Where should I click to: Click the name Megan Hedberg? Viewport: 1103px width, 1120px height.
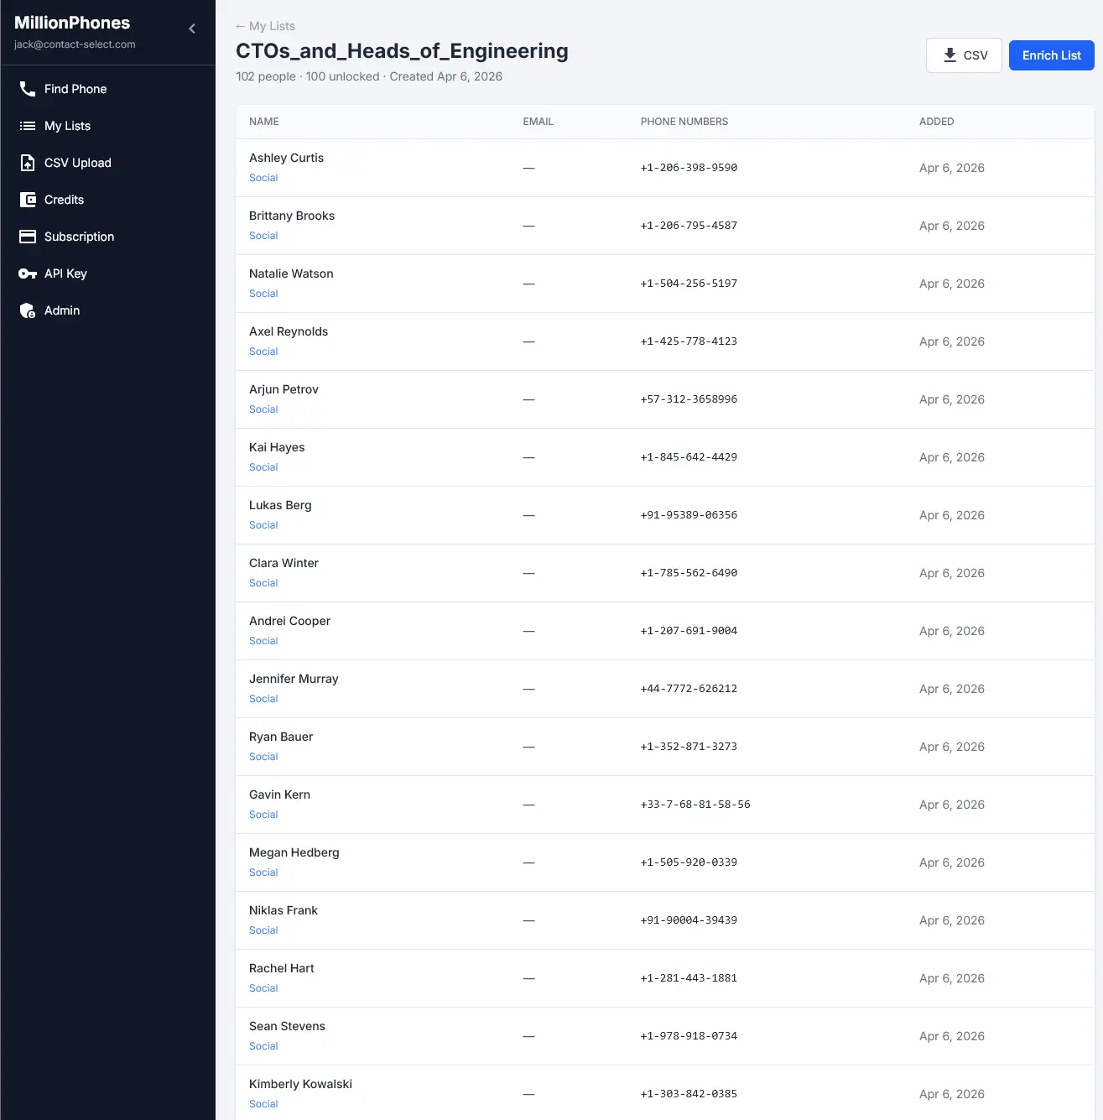coord(294,852)
